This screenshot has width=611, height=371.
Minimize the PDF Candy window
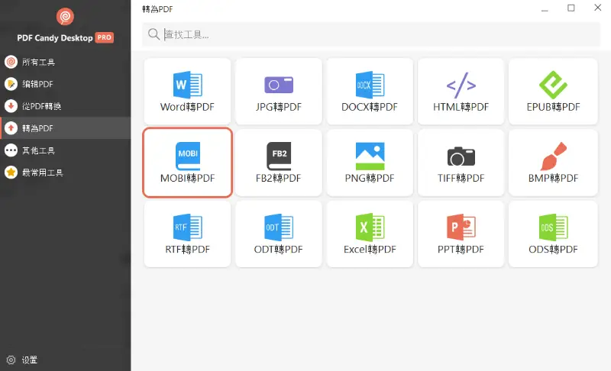545,8
